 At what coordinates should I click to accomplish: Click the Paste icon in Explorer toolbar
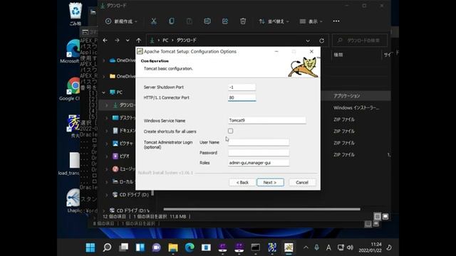coord(190,21)
